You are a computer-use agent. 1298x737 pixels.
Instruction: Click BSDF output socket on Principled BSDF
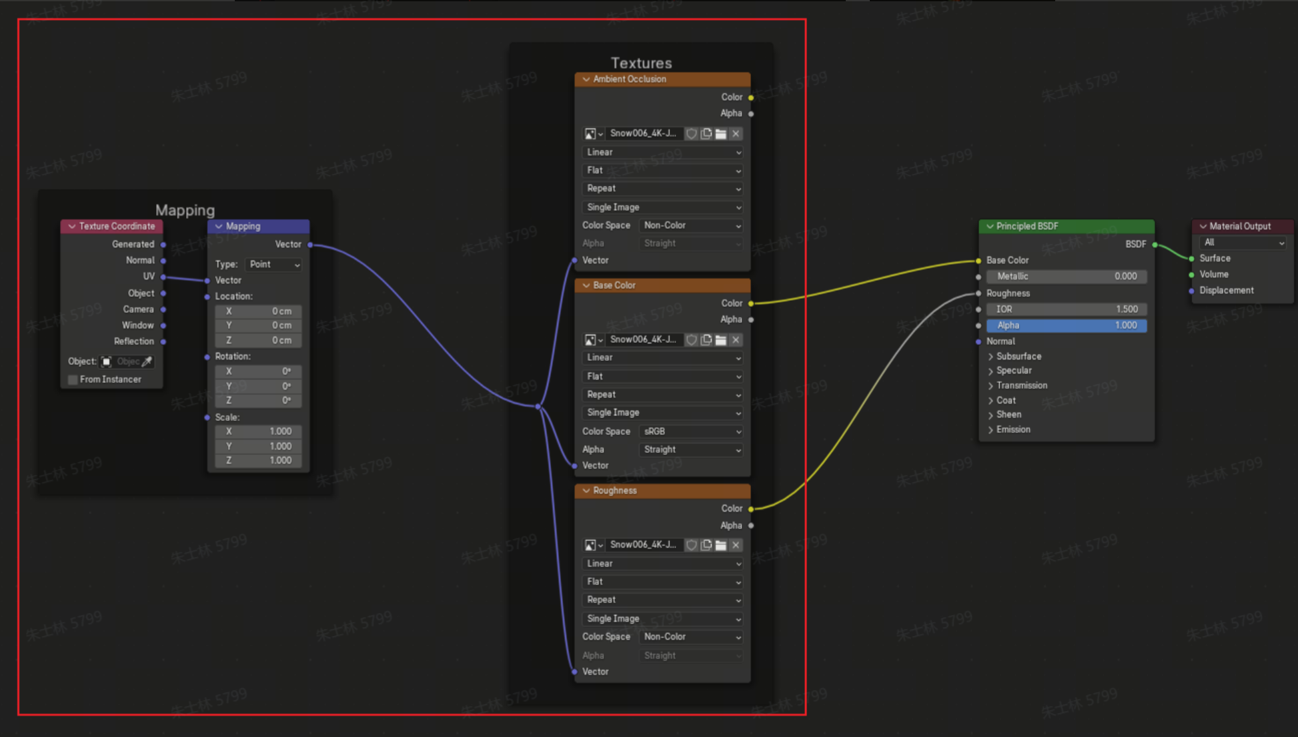pyautogui.click(x=1155, y=245)
